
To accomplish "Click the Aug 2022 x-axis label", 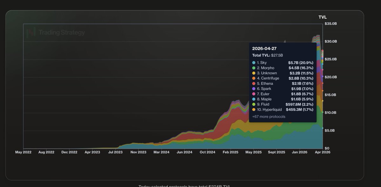I will point(46,152).
